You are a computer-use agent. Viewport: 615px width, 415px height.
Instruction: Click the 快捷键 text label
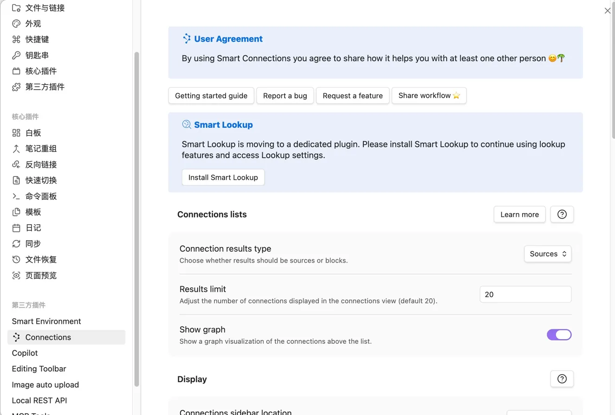click(37, 39)
